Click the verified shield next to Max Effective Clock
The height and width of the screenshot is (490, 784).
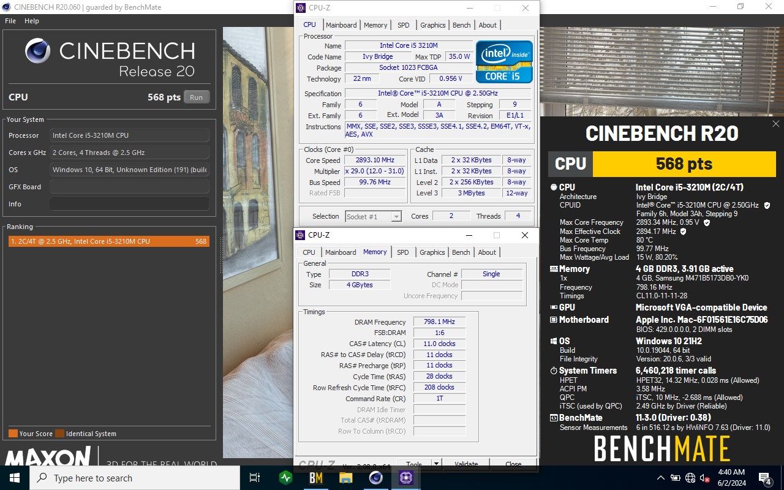[x=684, y=232]
